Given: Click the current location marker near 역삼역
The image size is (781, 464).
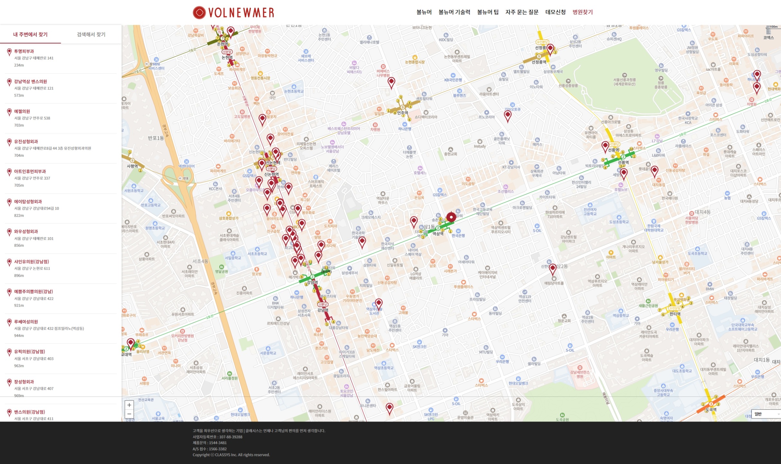Looking at the screenshot, I should 451,218.
